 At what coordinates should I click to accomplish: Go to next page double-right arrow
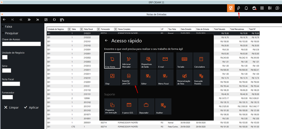click(x=29, y=20)
